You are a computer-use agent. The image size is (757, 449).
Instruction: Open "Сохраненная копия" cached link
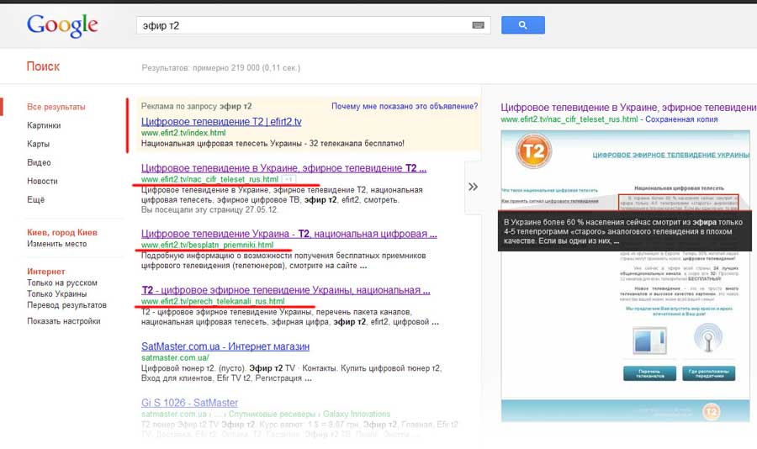681,119
